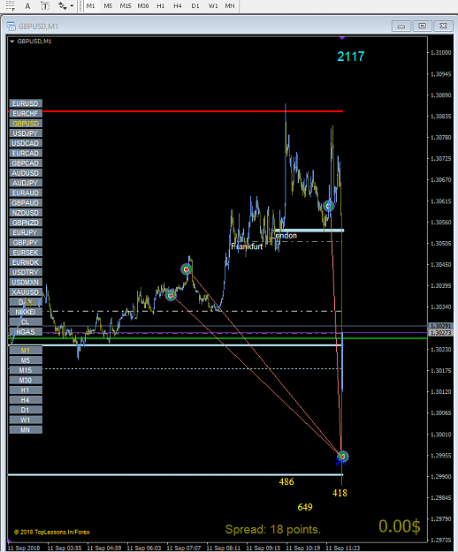Open the EURJPY symbol button

(x=26, y=232)
